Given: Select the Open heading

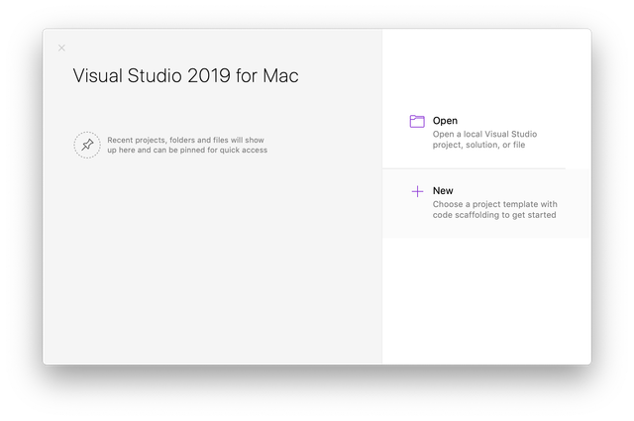Looking at the screenshot, I should [x=445, y=121].
